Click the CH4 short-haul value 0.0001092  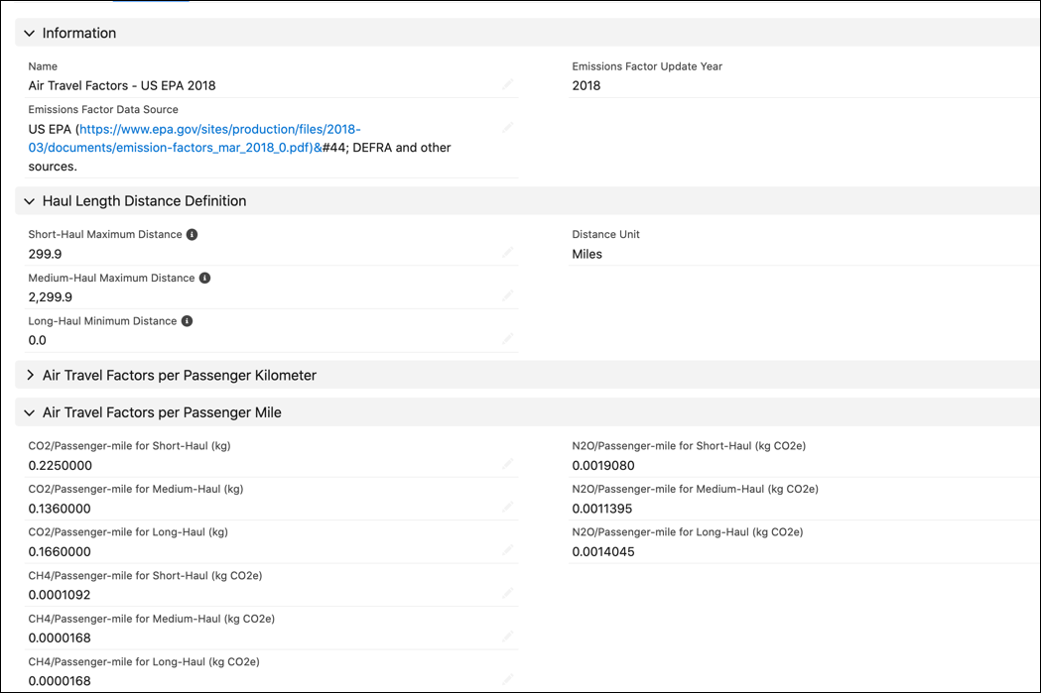(60, 595)
